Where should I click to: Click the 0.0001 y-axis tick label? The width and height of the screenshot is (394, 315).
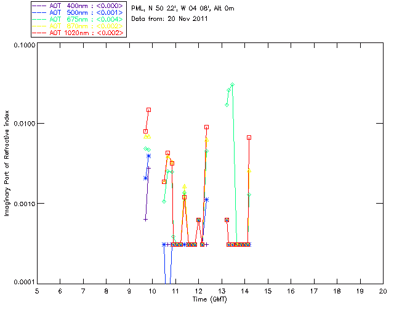pyautogui.click(x=24, y=282)
